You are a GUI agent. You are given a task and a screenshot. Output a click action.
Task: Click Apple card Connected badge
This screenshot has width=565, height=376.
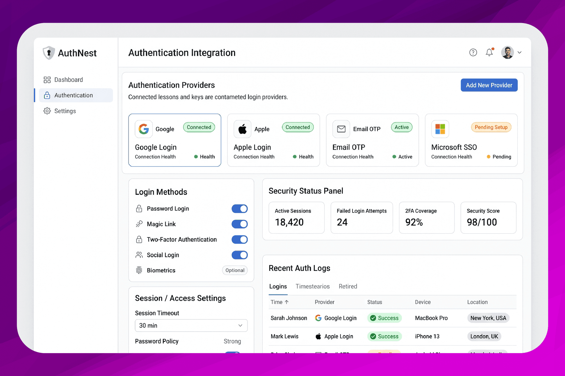(298, 127)
